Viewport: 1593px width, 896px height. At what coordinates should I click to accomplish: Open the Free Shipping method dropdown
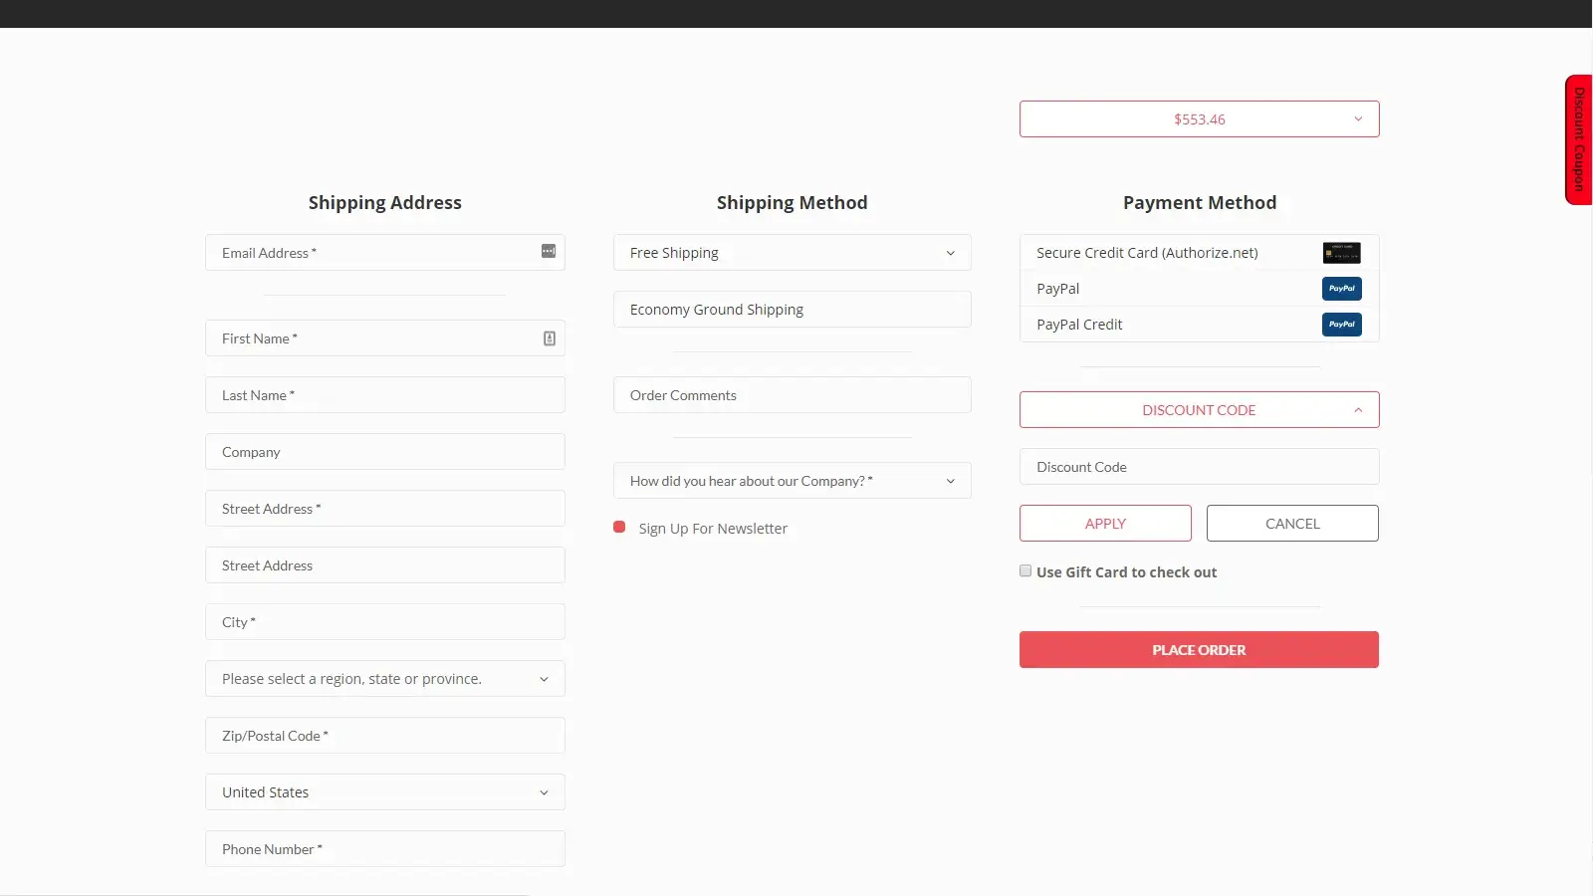(792, 252)
